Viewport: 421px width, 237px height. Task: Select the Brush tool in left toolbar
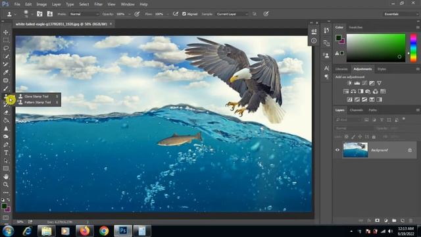6,88
